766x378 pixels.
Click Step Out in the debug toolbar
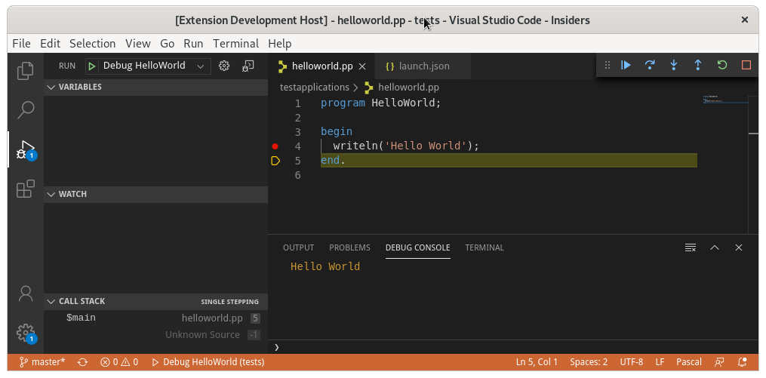[x=697, y=65]
